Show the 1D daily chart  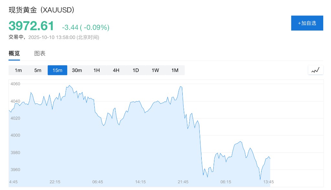pyautogui.click(x=136, y=70)
